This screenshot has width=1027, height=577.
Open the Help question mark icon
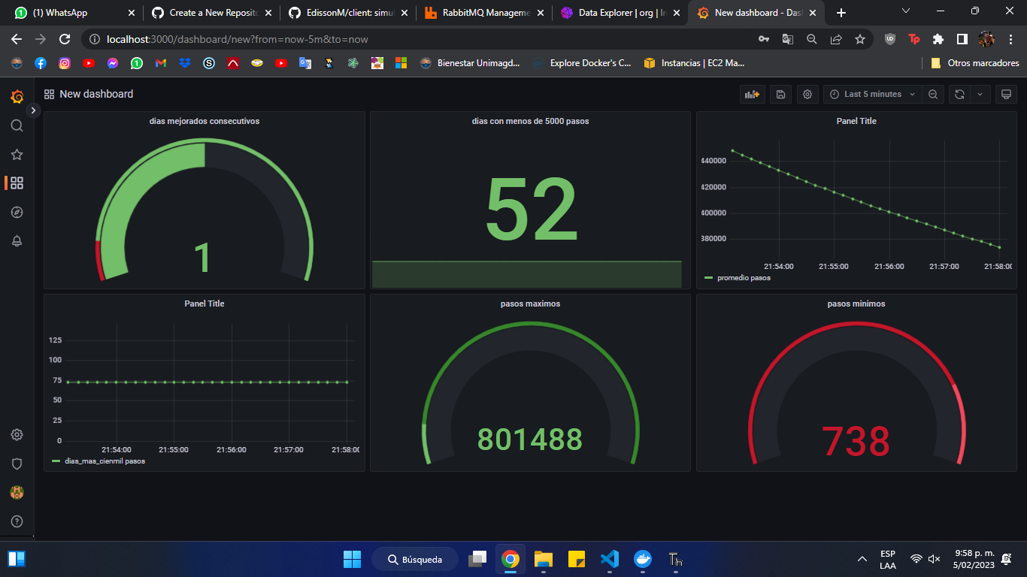[17, 521]
